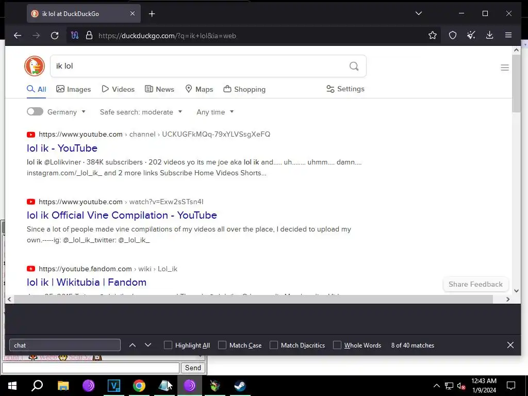Submit search with the magnifier icon
528x396 pixels.
pos(354,66)
